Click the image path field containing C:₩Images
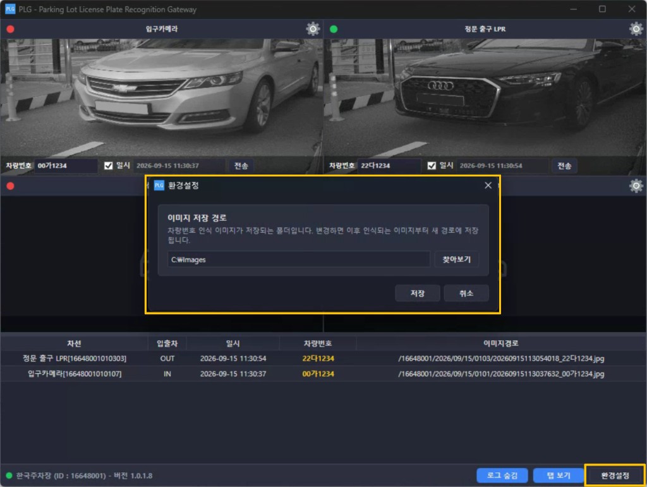 pyautogui.click(x=299, y=259)
